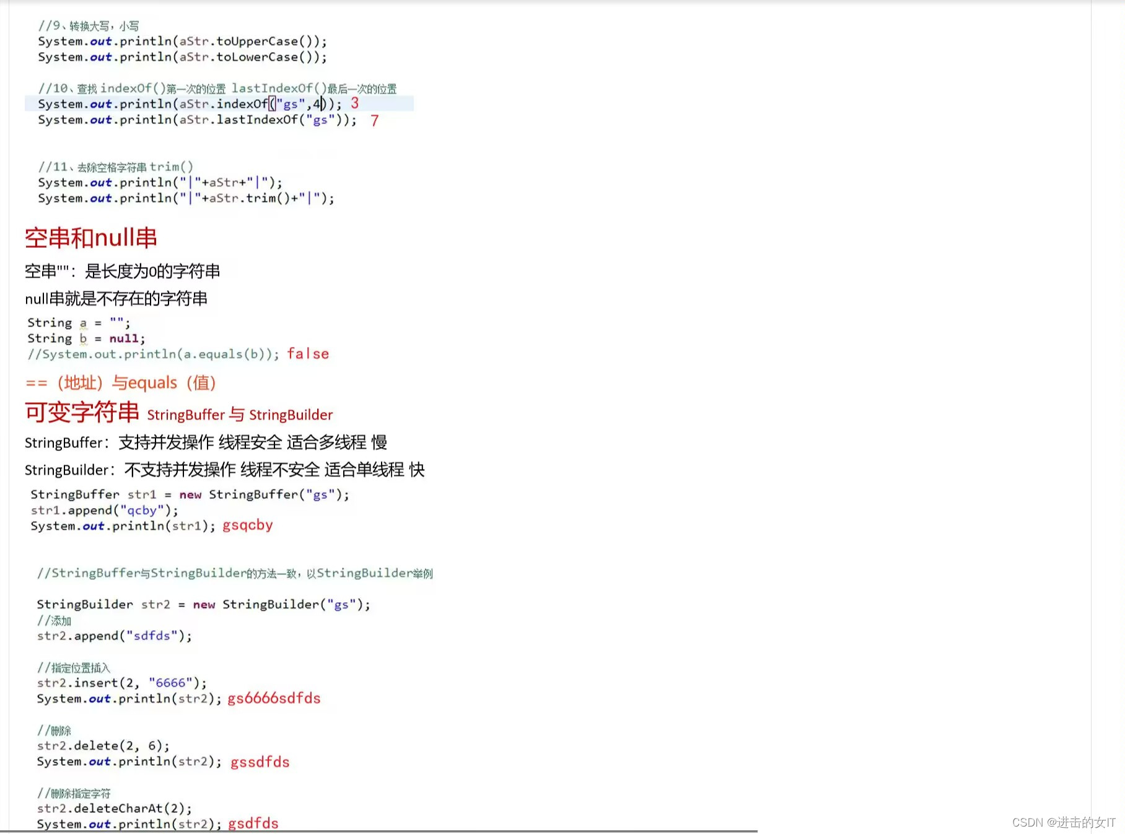The image size is (1125, 834).
Task: Click the red 'gsdfds' output
Action: (253, 823)
